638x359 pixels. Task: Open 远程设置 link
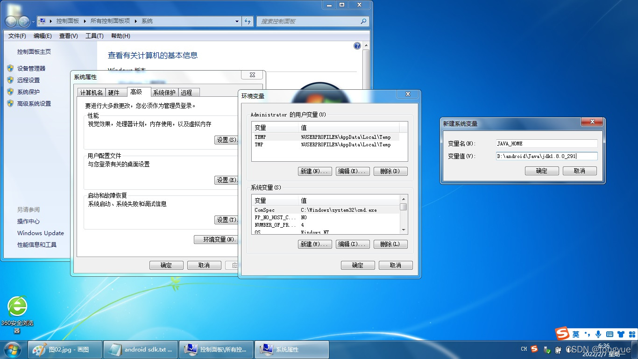[x=28, y=80]
